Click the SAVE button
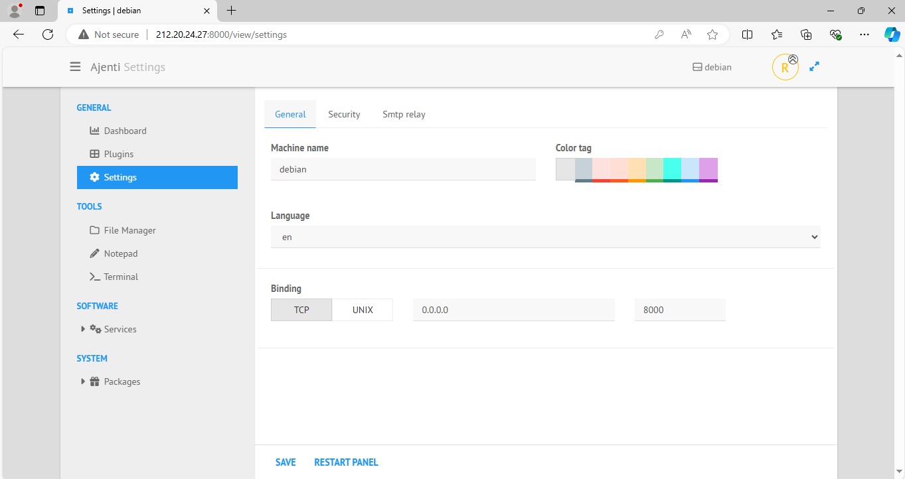Screen dimensions: 905x479 pyautogui.click(x=286, y=462)
